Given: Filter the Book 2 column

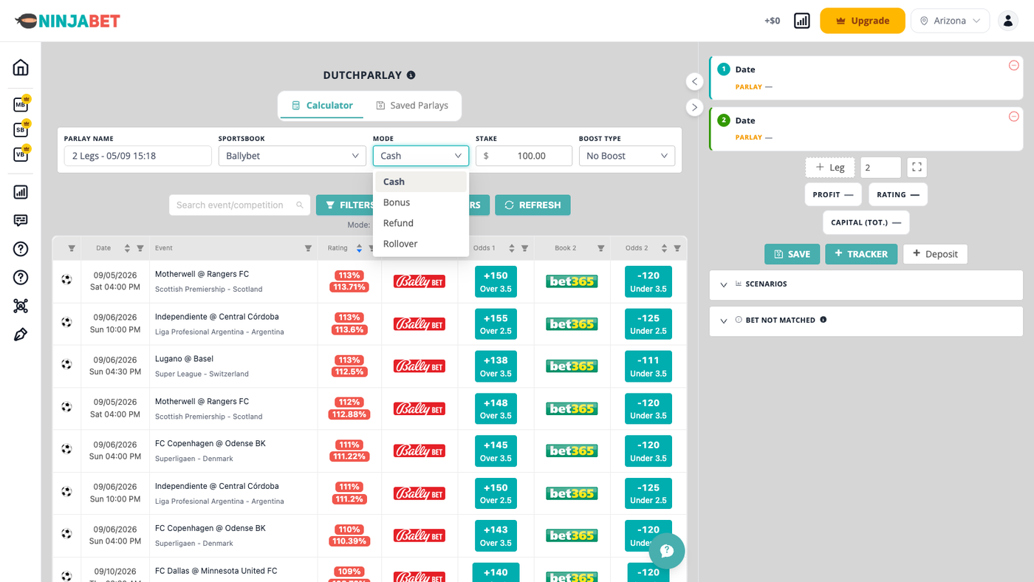Looking at the screenshot, I should pyautogui.click(x=601, y=248).
